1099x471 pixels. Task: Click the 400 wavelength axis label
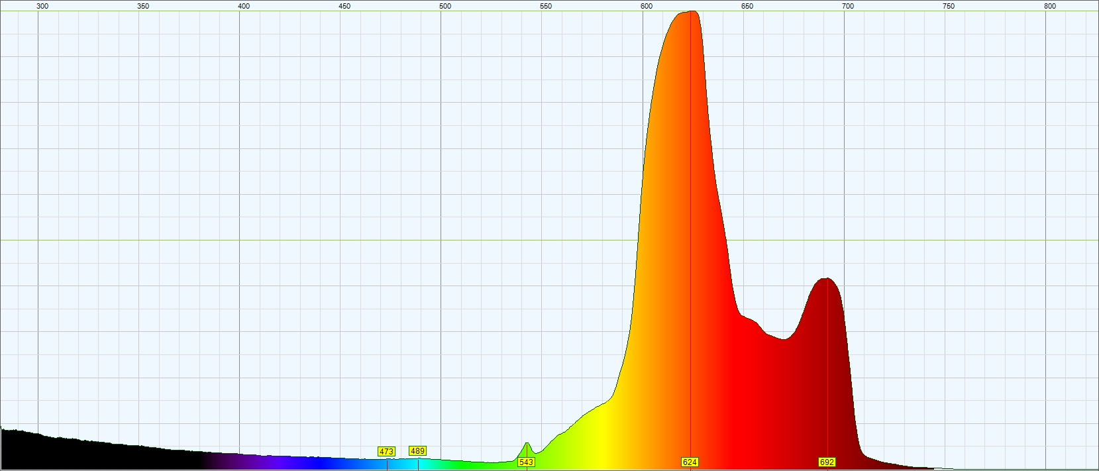244,6
